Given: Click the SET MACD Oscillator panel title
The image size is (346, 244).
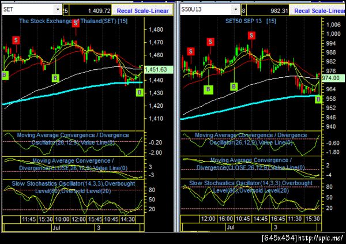Looking at the screenshot, I should pos(73,139).
